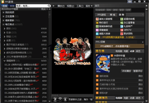Select 电影 in the 排行榜 ranking tabs
Screen dimensions: 149x103
click(126, 51)
